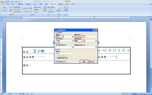152x95 pixels.
Task: Toggle calculate on exit (離開時自動計算) checkbox
Action: tap(57, 58)
